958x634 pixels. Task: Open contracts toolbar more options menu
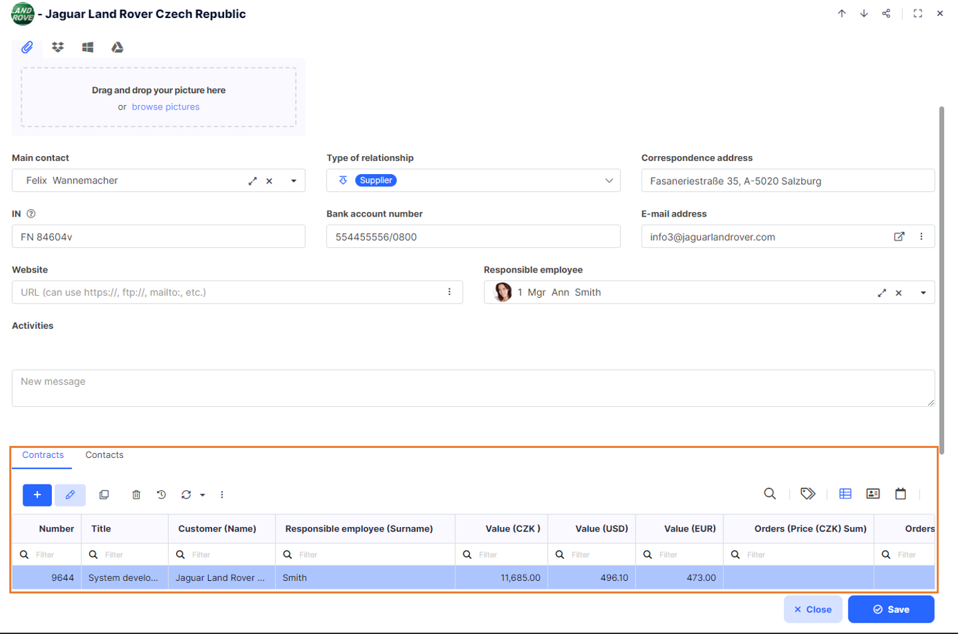click(x=222, y=495)
